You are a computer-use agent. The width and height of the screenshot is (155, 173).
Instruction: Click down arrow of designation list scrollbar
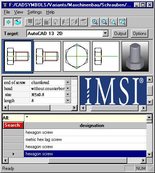149,155
